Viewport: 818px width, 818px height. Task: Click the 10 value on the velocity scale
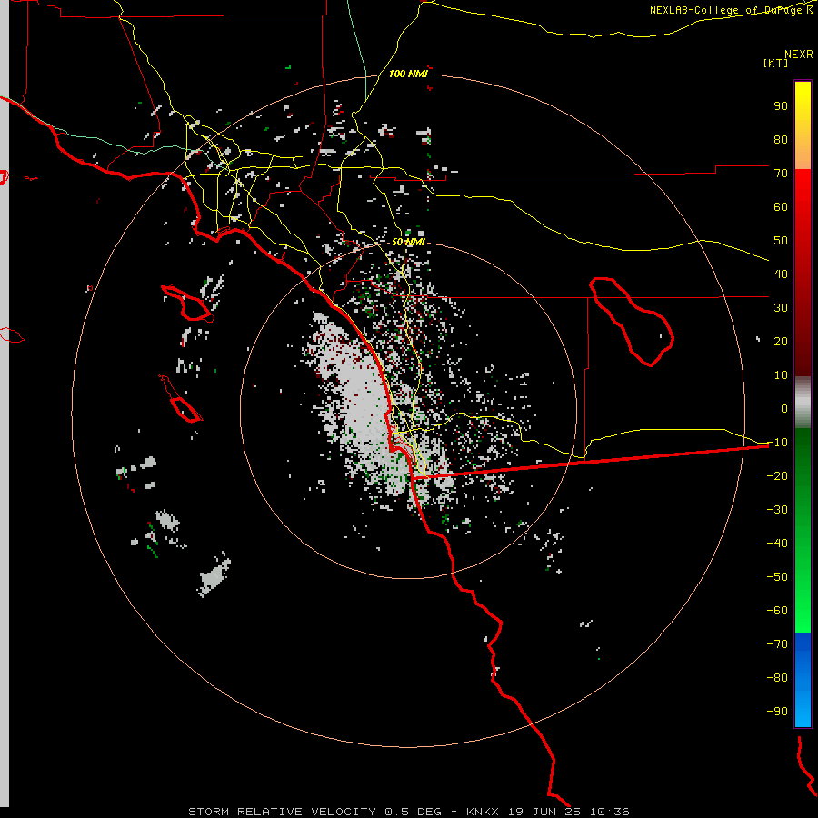tap(781, 375)
